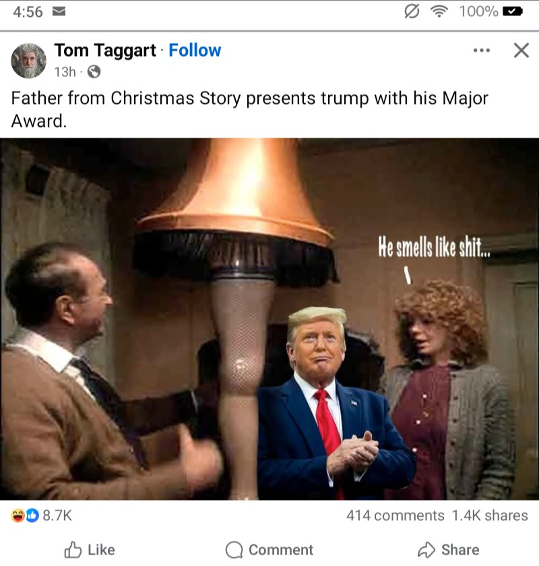Click the 13h post timestamp
Viewport: 539px width, 566px height.
tap(65, 72)
